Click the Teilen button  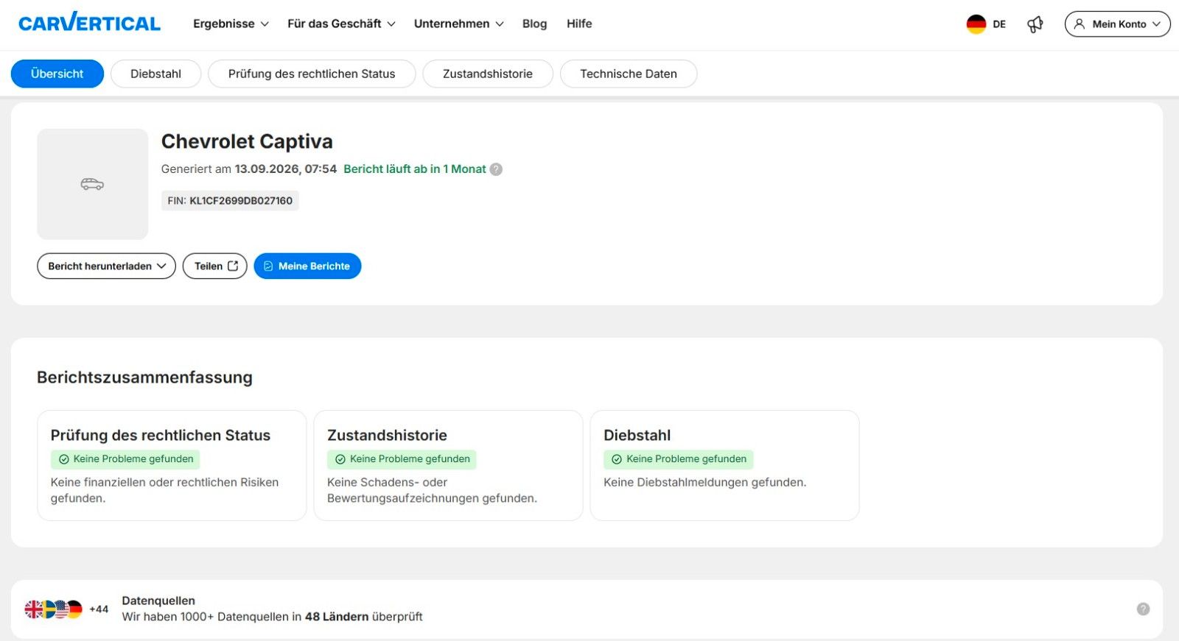click(215, 266)
